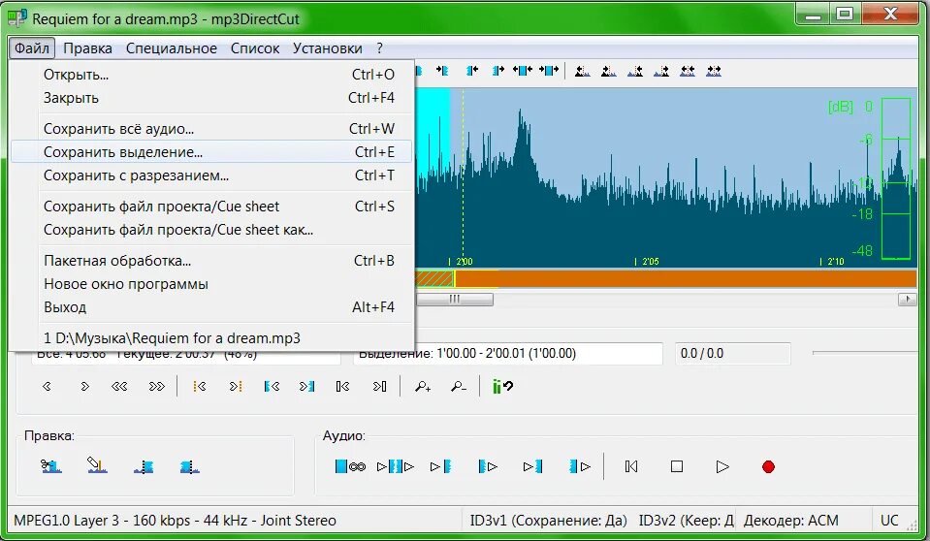Click the play-around-selection icon with two triangles

(x=396, y=467)
